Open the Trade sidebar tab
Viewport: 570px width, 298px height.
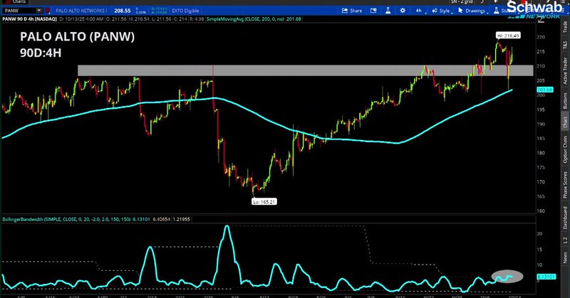point(565,26)
